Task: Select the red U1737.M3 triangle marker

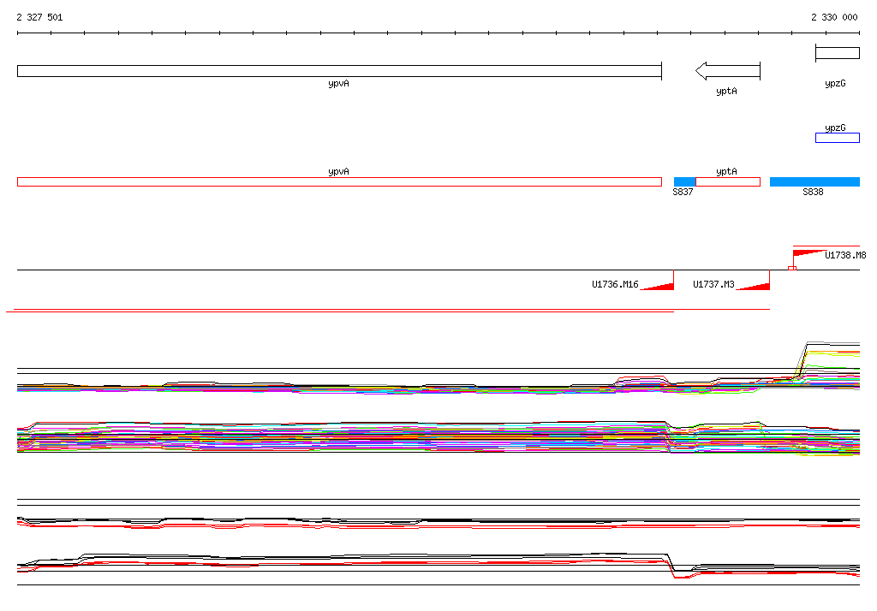Action: [x=755, y=285]
